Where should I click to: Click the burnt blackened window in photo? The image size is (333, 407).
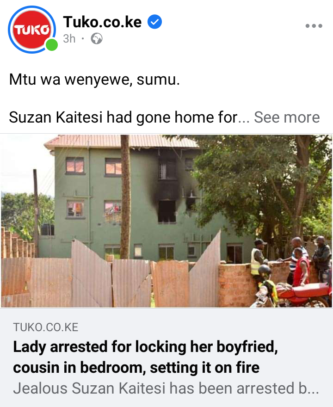[x=166, y=211]
